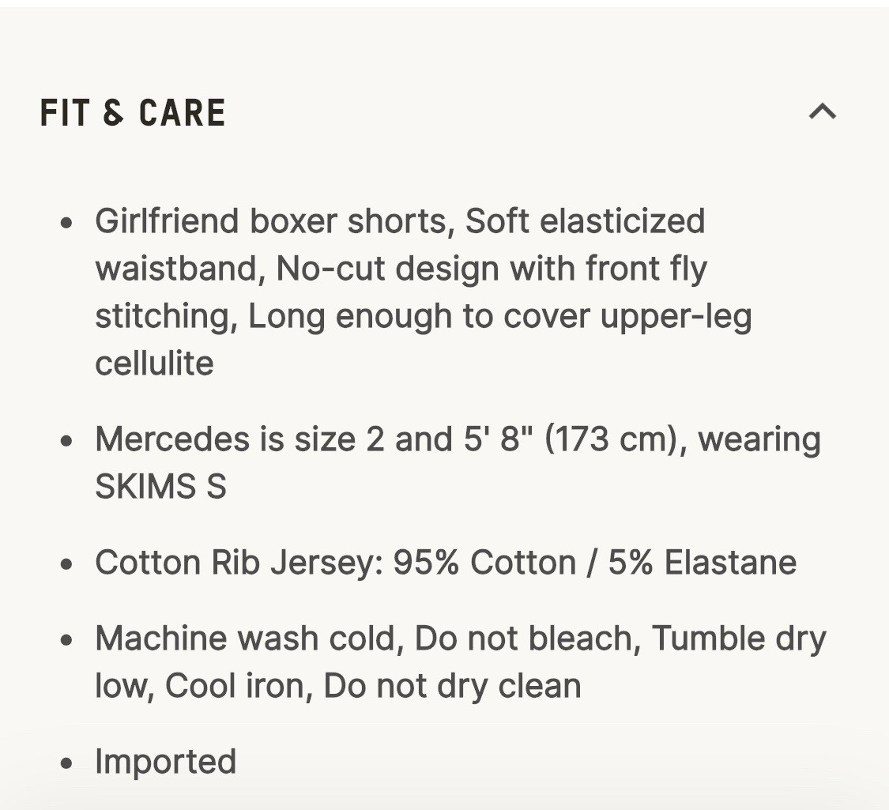Click the bullet dot before Mercedes size line
Screen dimensions: 889x810
(67, 440)
